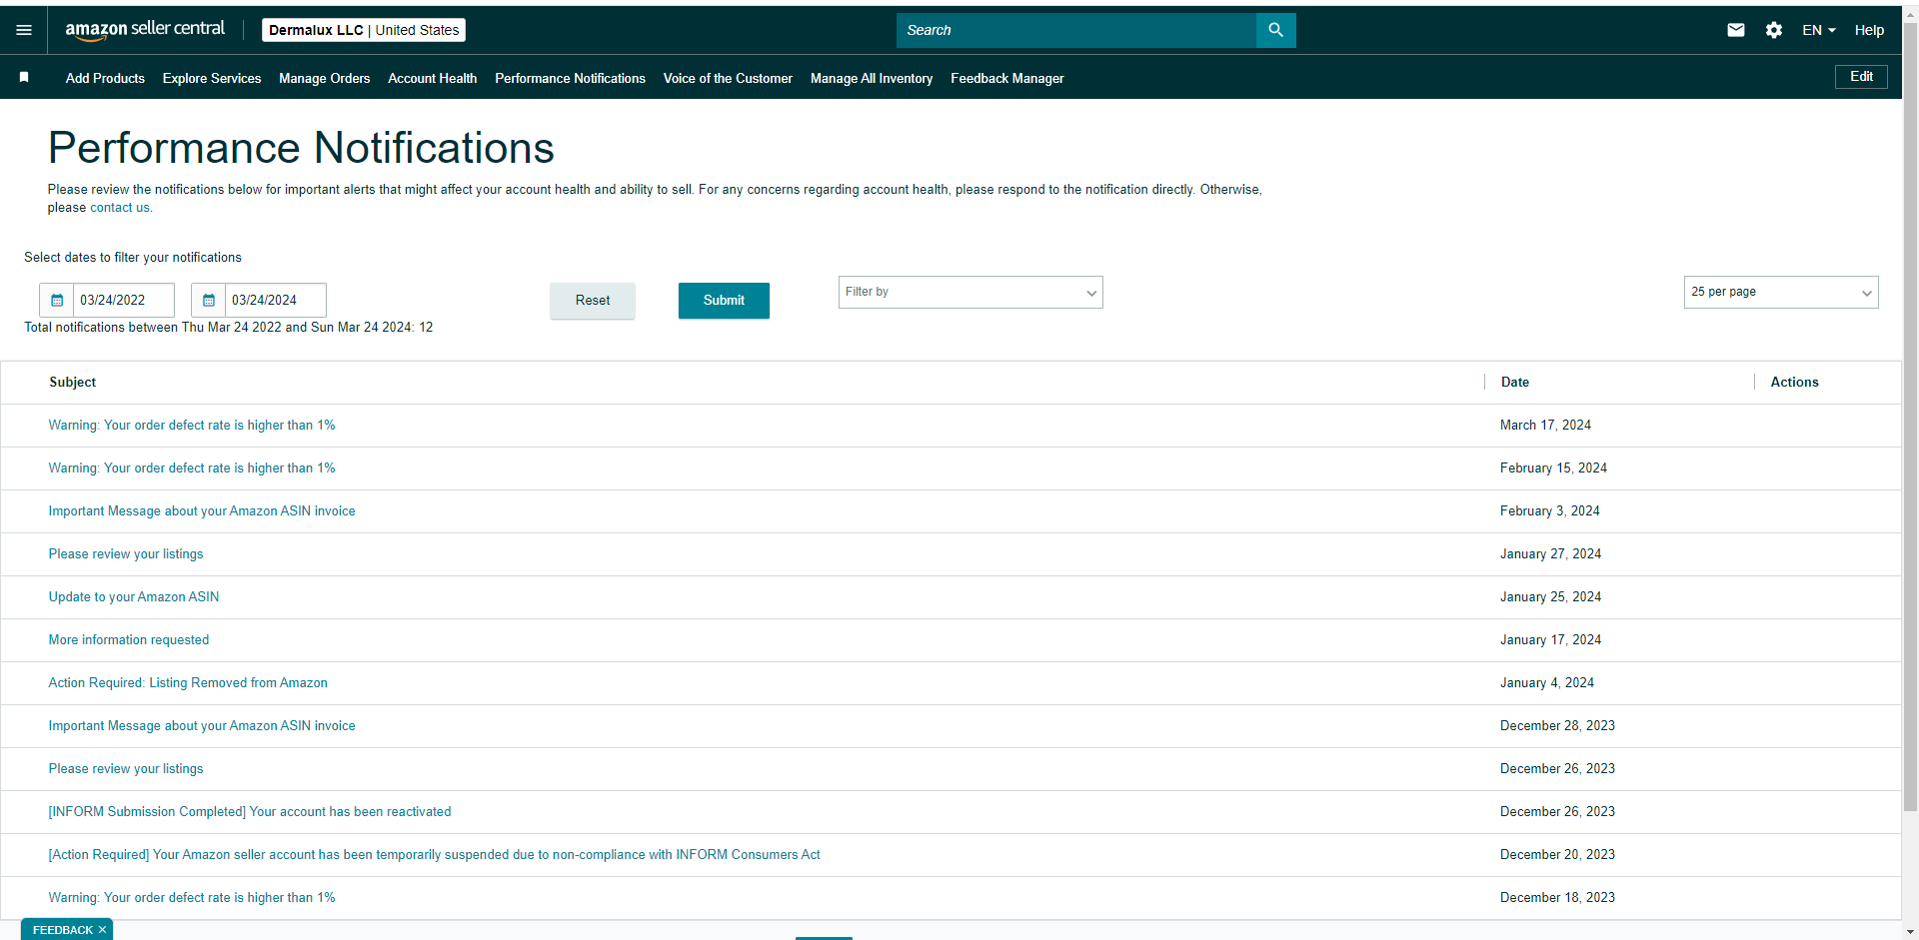
Task: Open the messages envelope icon
Action: [1736, 30]
